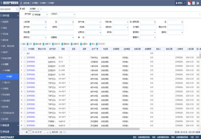Open the first date field's calendar icon
The image size is (201, 139).
46,22
